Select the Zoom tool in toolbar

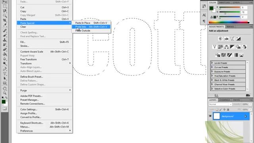[5, 93]
